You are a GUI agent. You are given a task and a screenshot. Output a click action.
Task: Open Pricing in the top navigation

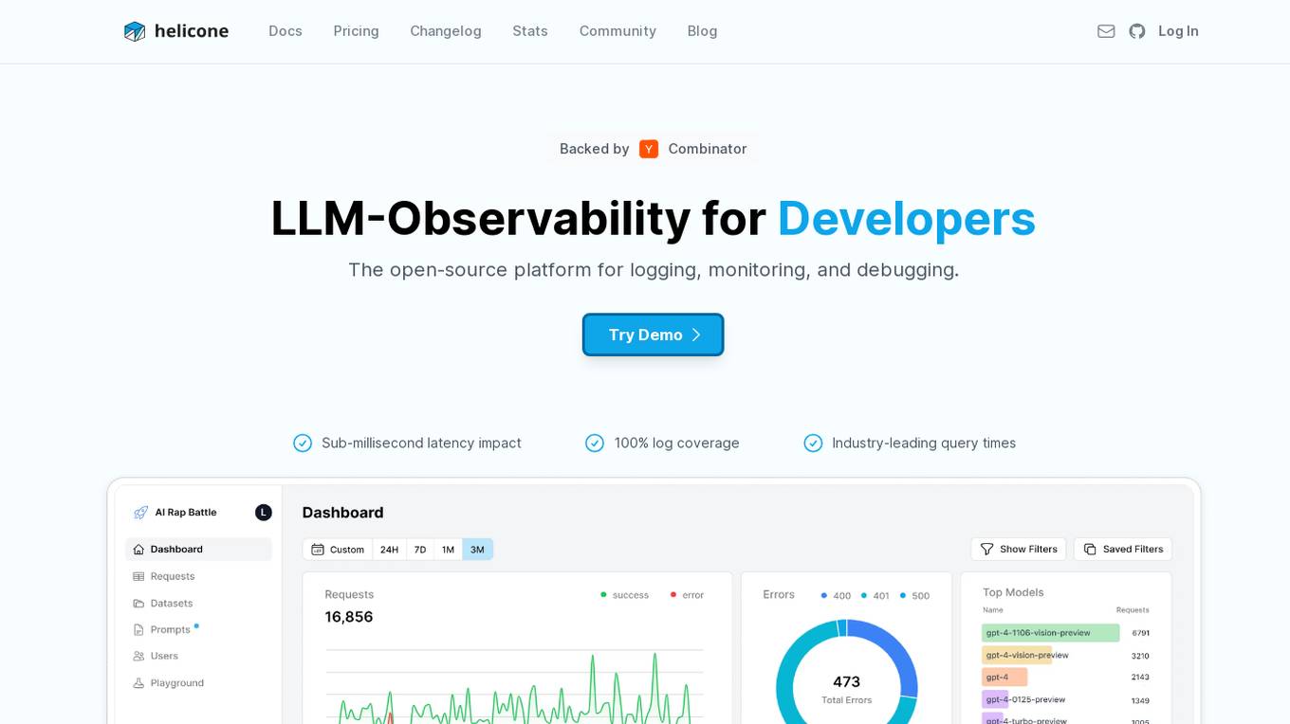[x=357, y=31]
